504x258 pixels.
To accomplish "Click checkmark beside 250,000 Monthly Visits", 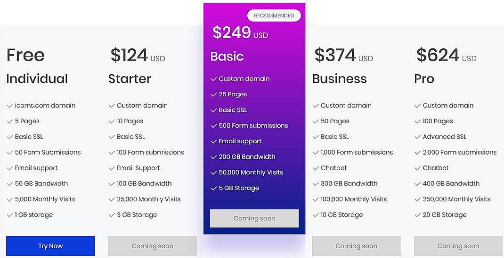I will 418,199.
